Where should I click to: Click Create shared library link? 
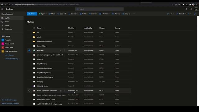pos(12,59)
